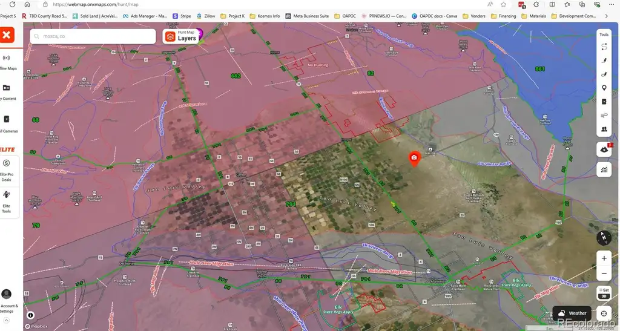Image resolution: width=620 pixels, height=331 pixels.
Task: Select the line drawing pencil tool
Action: (x=604, y=61)
